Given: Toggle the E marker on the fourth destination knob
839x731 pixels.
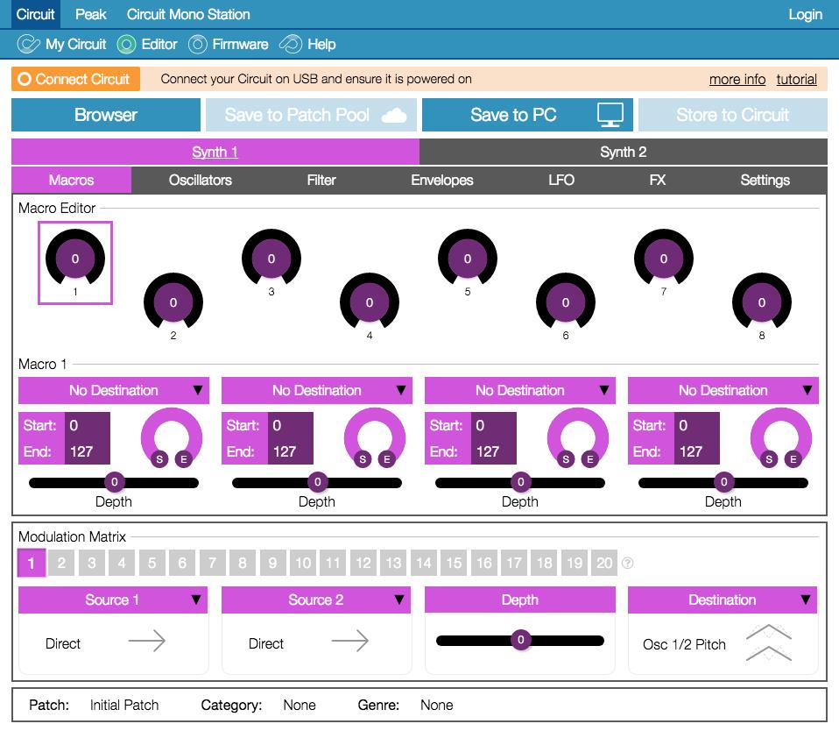Looking at the screenshot, I should click(795, 458).
